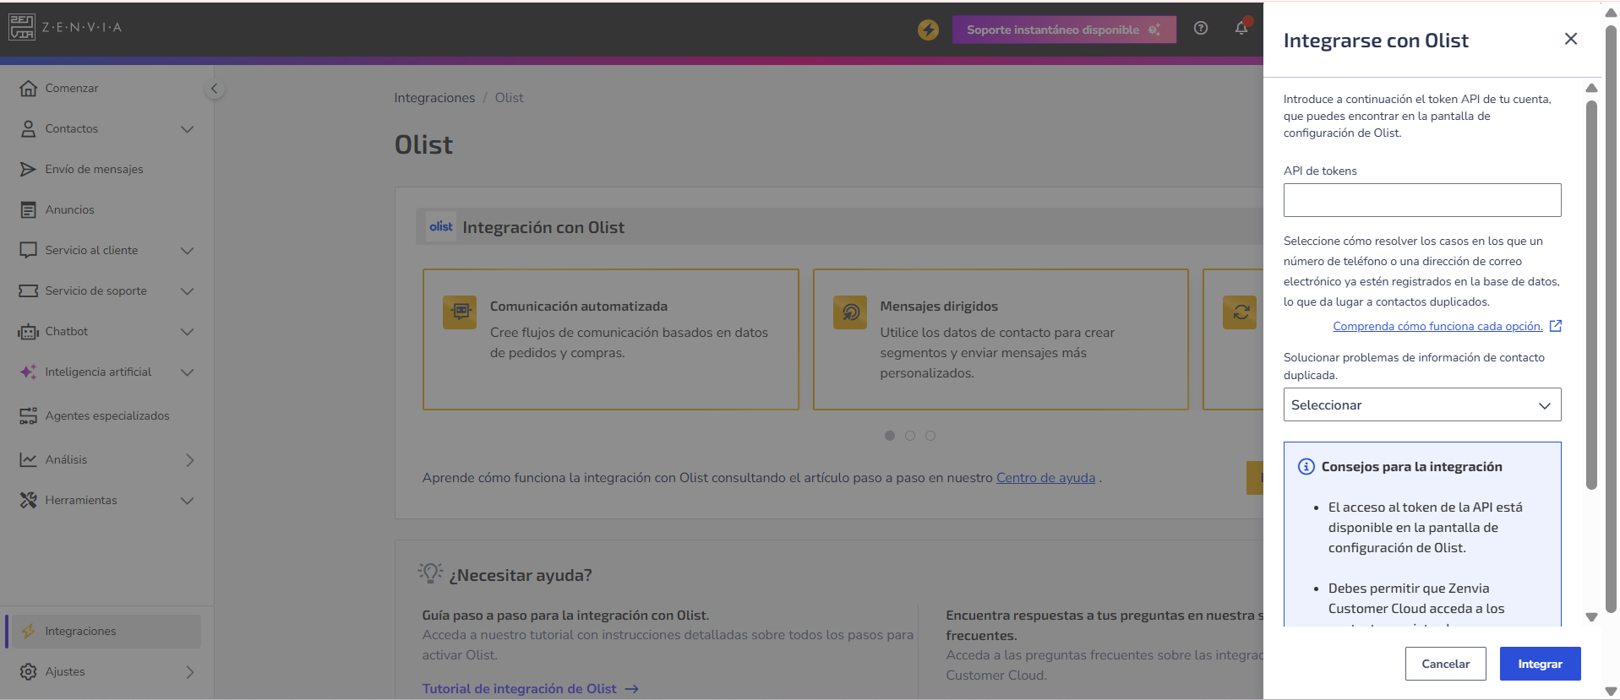Click the Envío de mensajes send icon

pos(28,169)
